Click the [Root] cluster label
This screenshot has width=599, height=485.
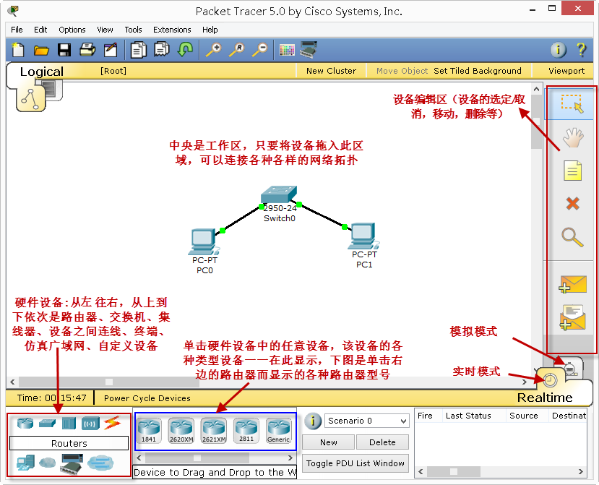coord(113,71)
